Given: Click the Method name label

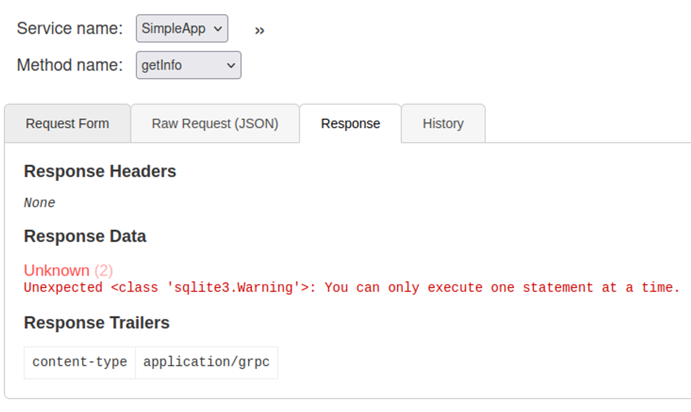Looking at the screenshot, I should (70, 65).
